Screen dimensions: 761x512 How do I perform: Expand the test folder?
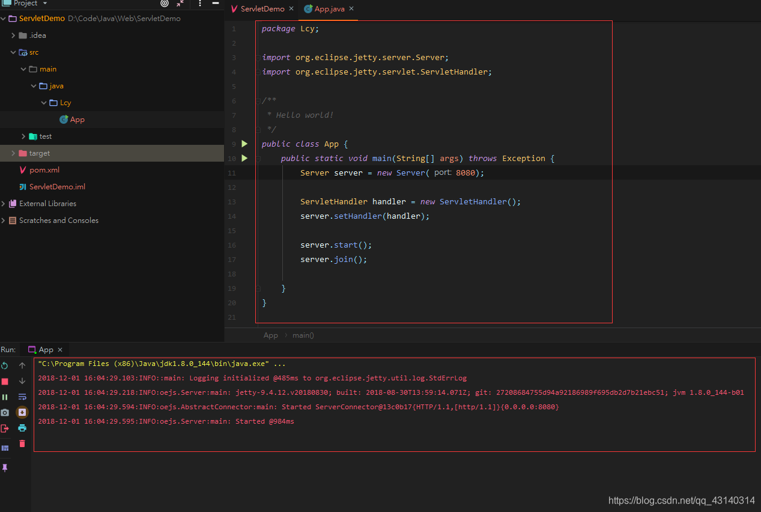point(23,136)
